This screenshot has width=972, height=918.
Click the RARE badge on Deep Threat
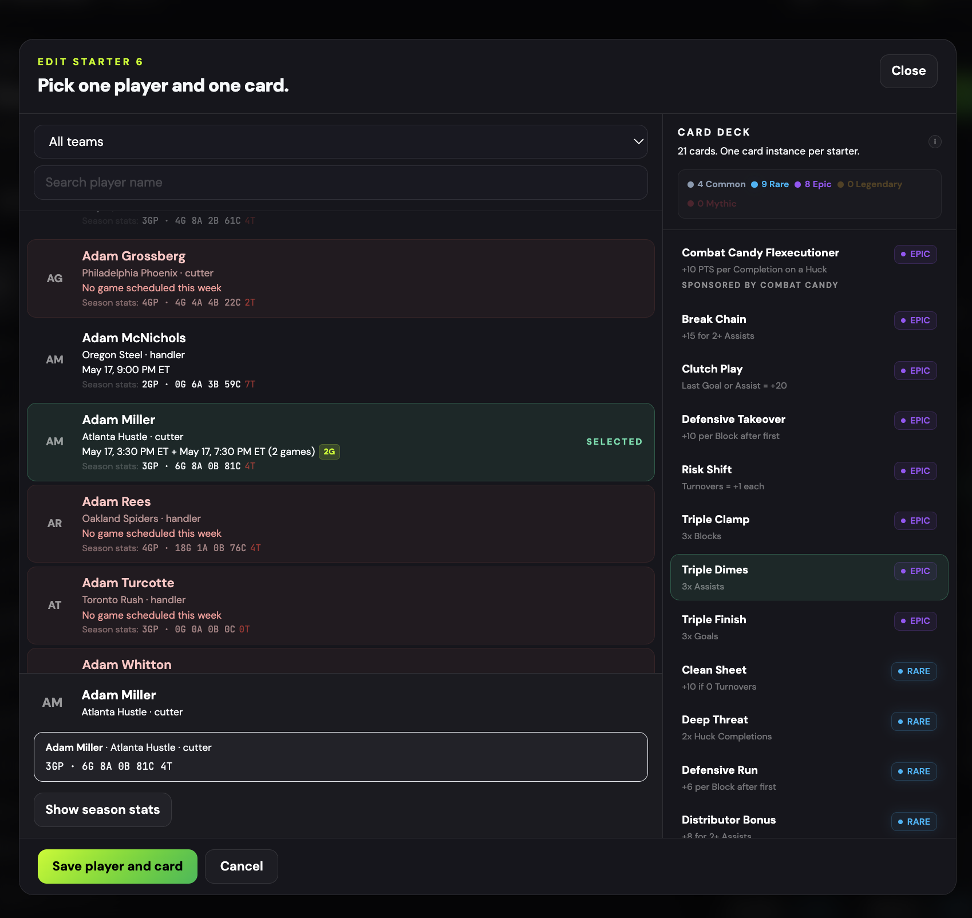[914, 722]
